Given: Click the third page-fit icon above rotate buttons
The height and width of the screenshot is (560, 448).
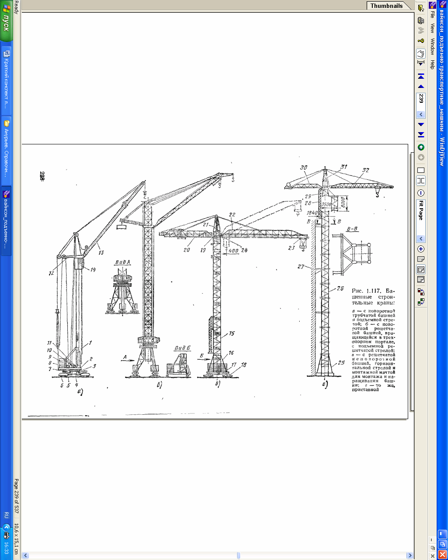Looking at the screenshot, I should [x=421, y=280].
